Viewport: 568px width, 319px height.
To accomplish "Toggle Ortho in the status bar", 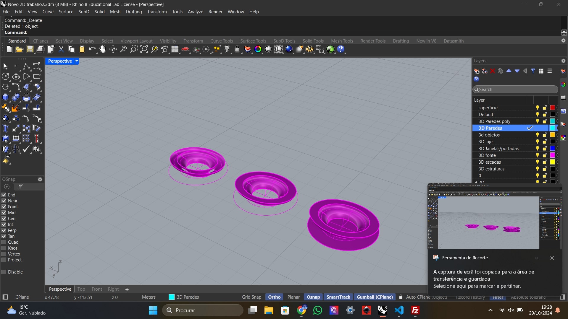I will [274, 297].
